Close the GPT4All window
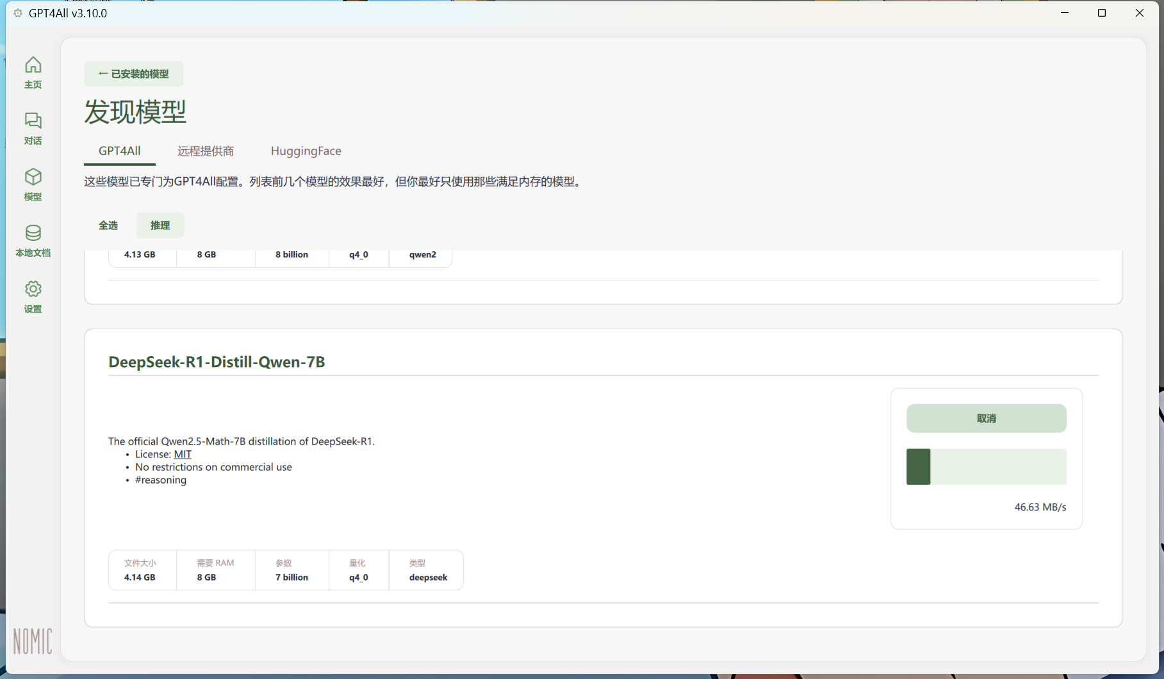 click(1139, 13)
